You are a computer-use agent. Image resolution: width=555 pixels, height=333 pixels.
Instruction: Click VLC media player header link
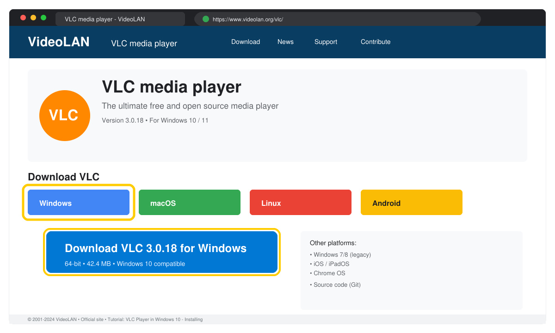[144, 43]
